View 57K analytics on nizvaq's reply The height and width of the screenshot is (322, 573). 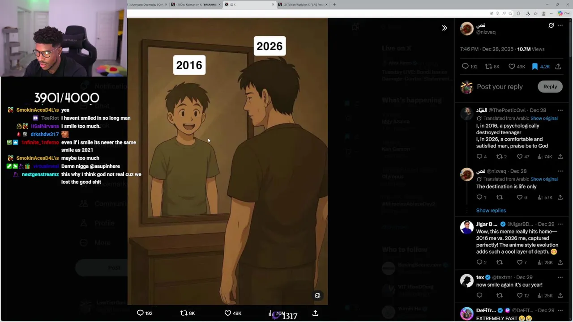point(544,197)
